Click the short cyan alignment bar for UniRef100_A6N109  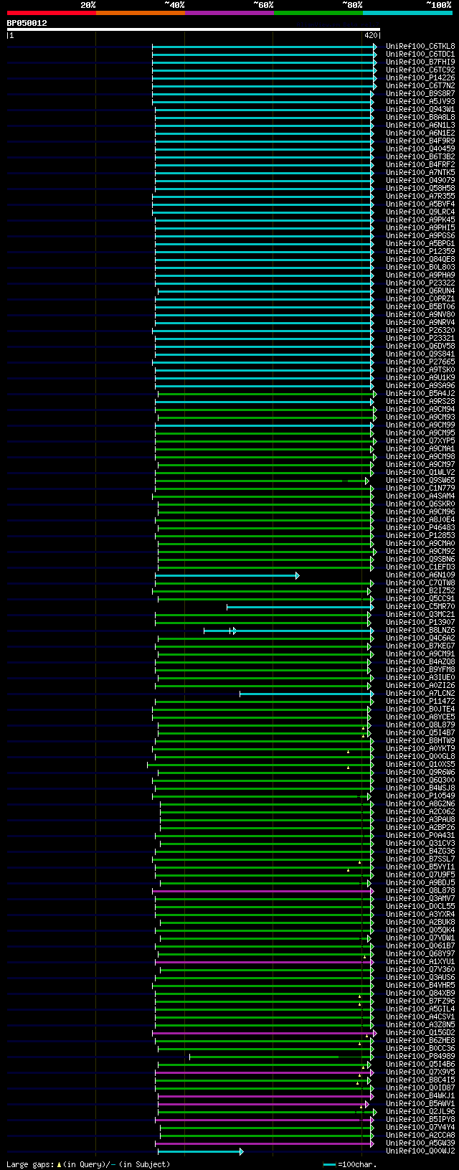227,575
